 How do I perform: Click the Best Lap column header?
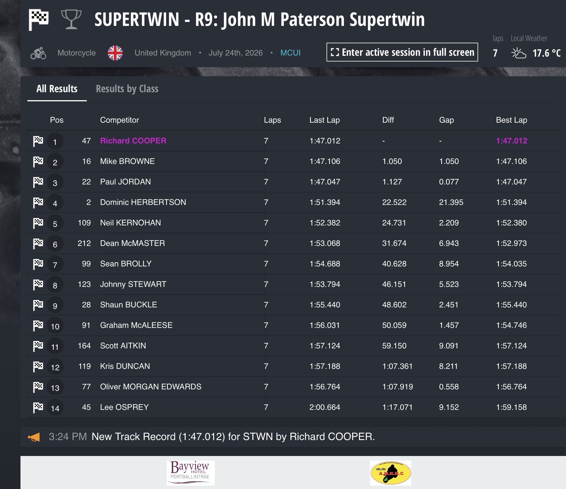[x=511, y=120]
